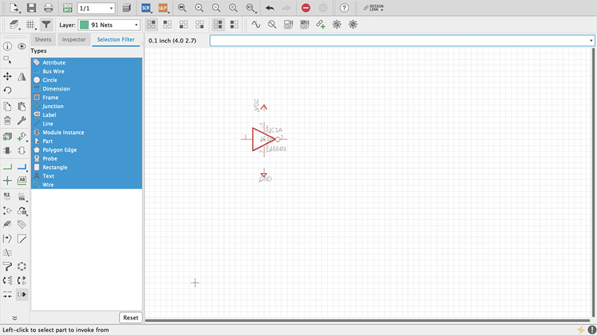Click the Print icon

pos(48,8)
